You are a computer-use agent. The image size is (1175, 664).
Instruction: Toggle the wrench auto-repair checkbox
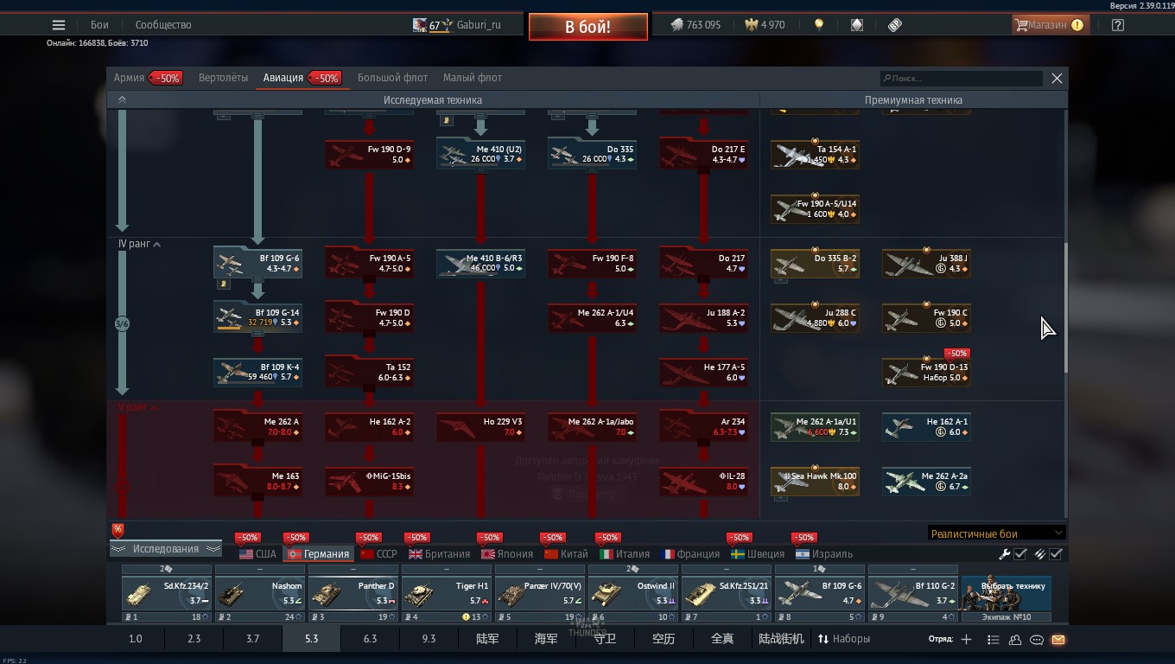click(x=1020, y=554)
